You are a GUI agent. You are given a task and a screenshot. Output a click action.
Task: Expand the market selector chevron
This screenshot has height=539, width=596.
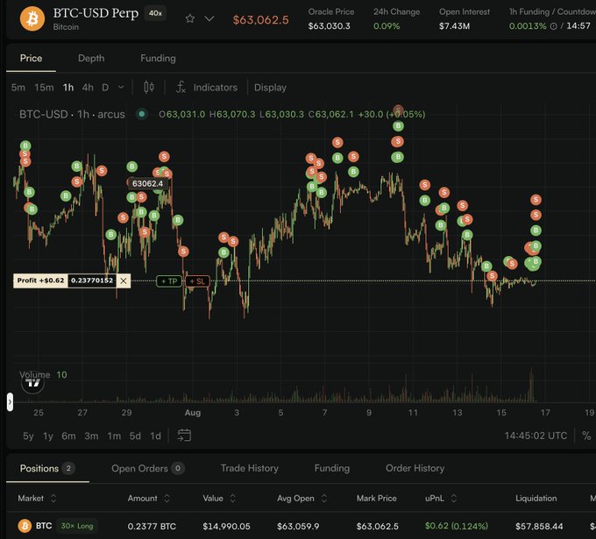pyautogui.click(x=209, y=18)
